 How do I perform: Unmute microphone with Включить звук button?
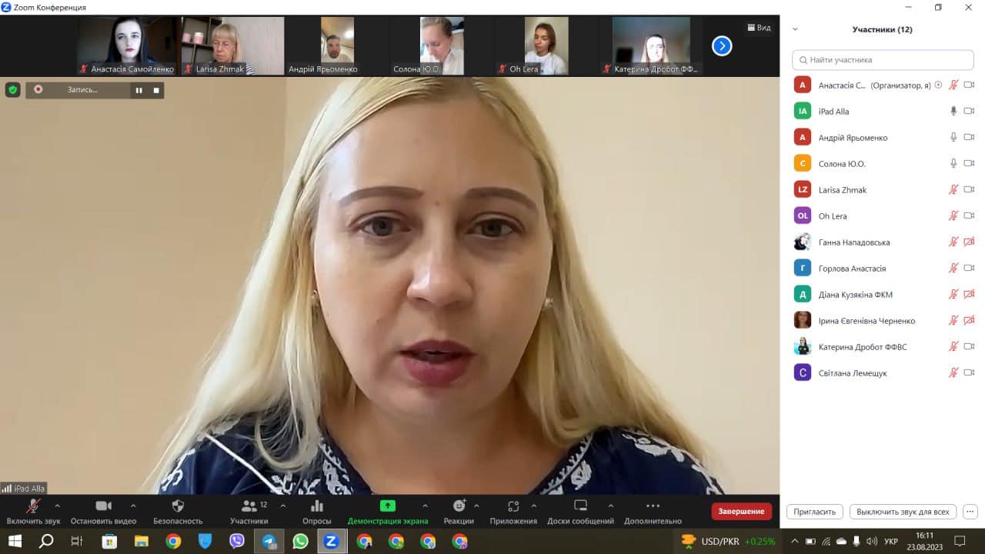coord(34,512)
